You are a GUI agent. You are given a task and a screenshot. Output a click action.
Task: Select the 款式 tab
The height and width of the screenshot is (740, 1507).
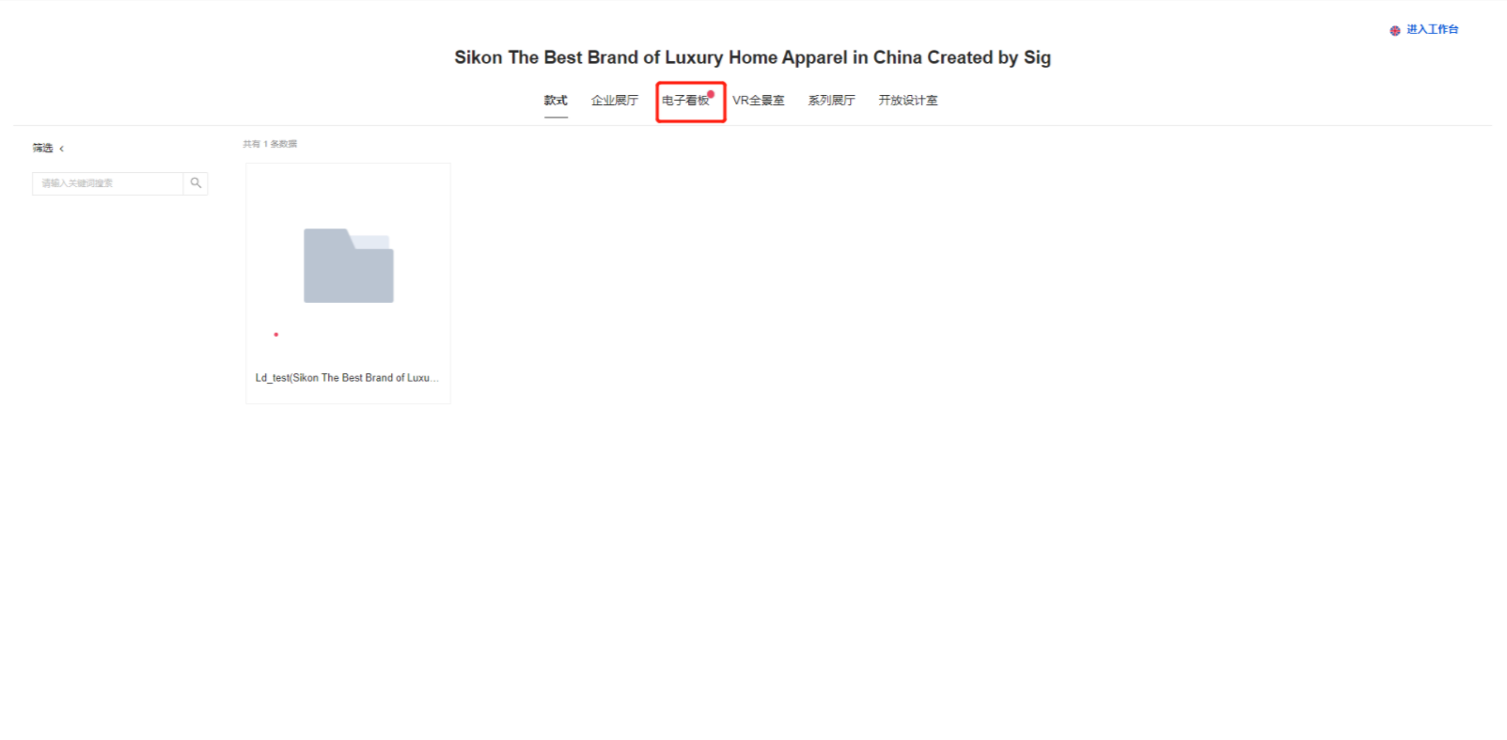click(x=556, y=101)
